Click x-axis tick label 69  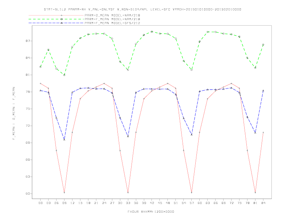click(x=224, y=203)
